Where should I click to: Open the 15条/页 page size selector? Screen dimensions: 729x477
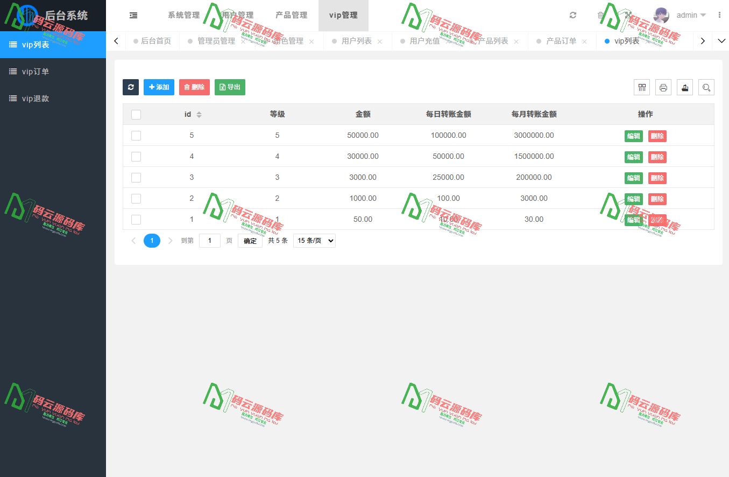pos(314,240)
